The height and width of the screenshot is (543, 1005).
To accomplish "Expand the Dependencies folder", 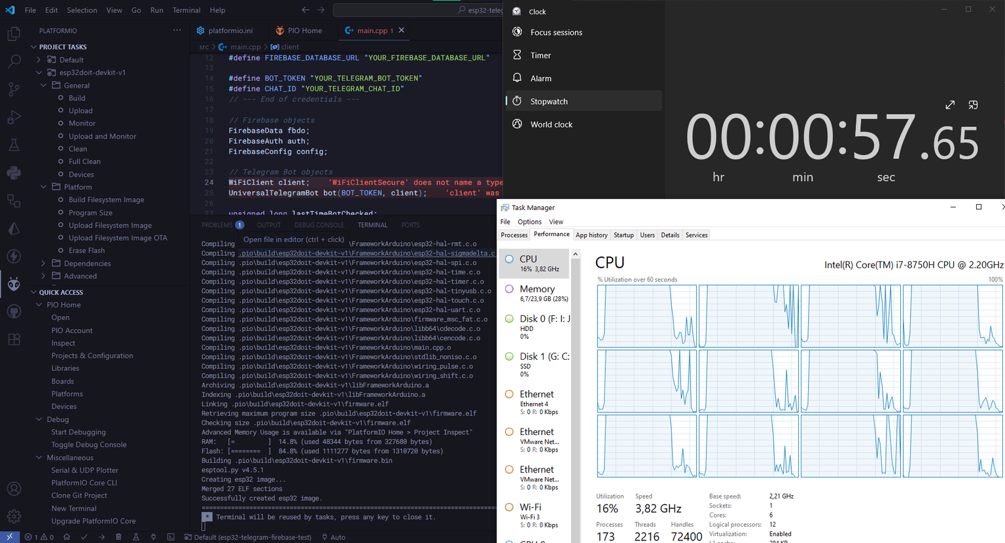I will tap(44, 263).
